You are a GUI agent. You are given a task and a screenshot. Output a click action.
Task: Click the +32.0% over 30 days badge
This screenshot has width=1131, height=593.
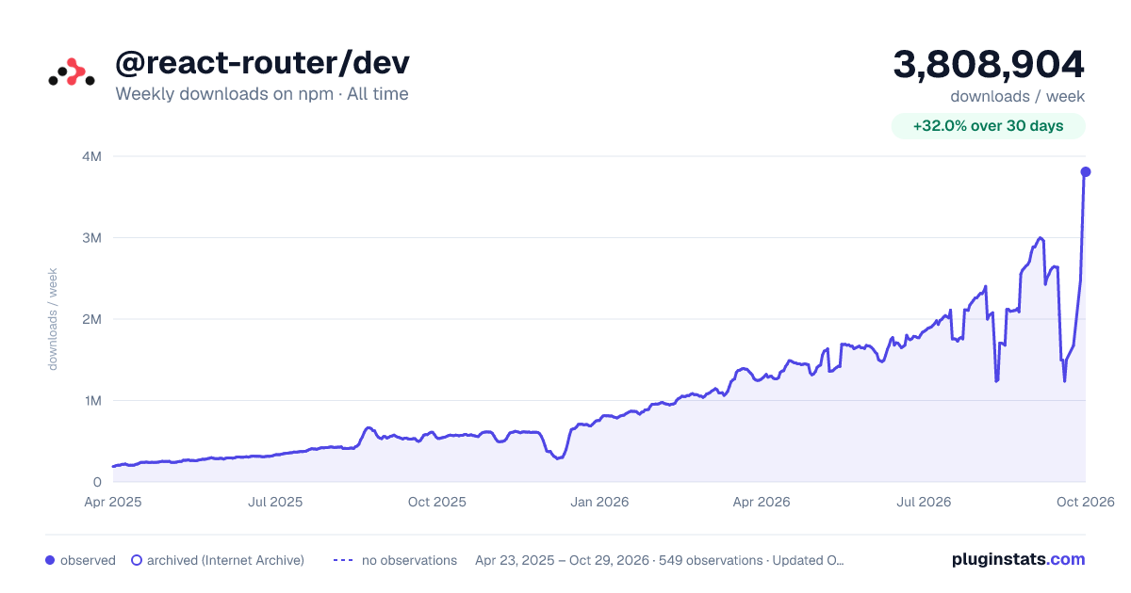click(988, 126)
